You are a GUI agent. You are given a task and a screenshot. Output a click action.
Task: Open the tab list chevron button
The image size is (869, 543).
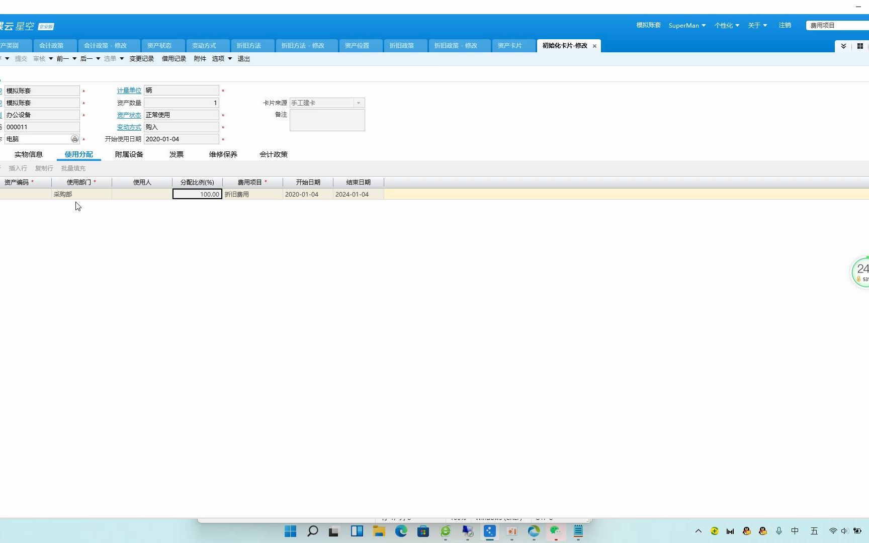tap(843, 46)
